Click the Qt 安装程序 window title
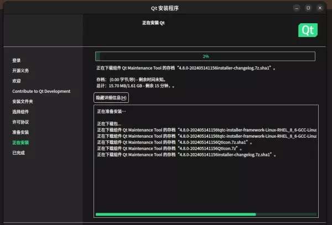 click(165, 8)
